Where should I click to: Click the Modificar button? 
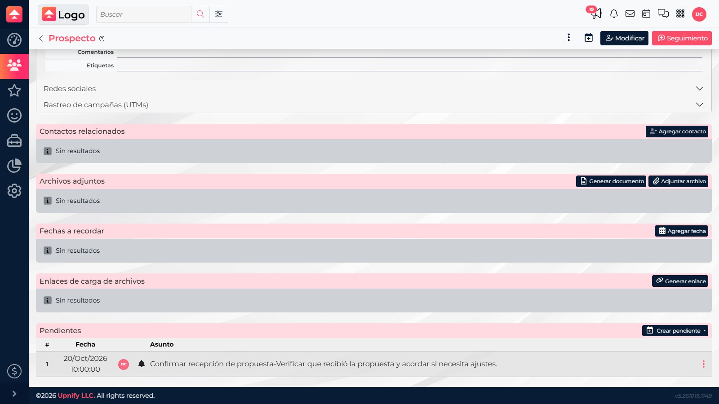(x=624, y=38)
